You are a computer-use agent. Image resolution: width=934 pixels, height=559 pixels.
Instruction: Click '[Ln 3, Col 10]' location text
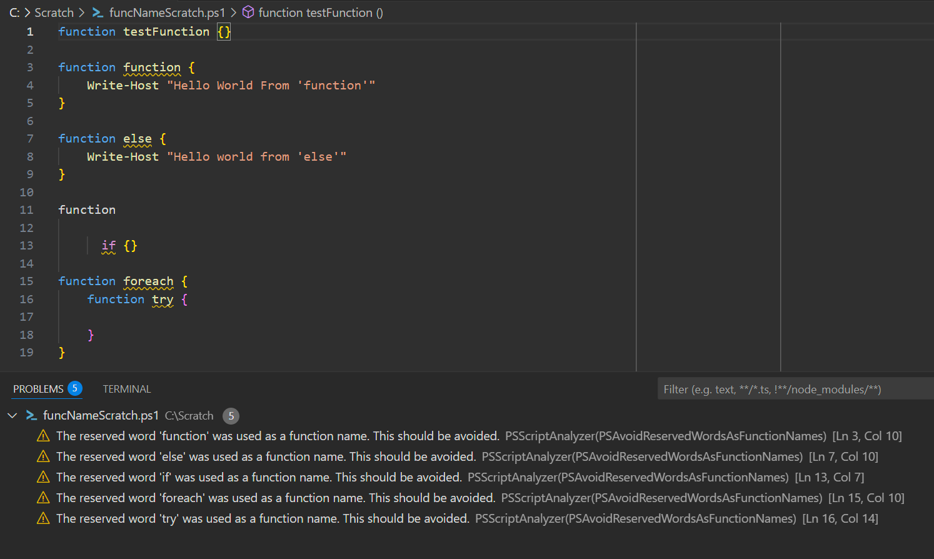(x=867, y=436)
